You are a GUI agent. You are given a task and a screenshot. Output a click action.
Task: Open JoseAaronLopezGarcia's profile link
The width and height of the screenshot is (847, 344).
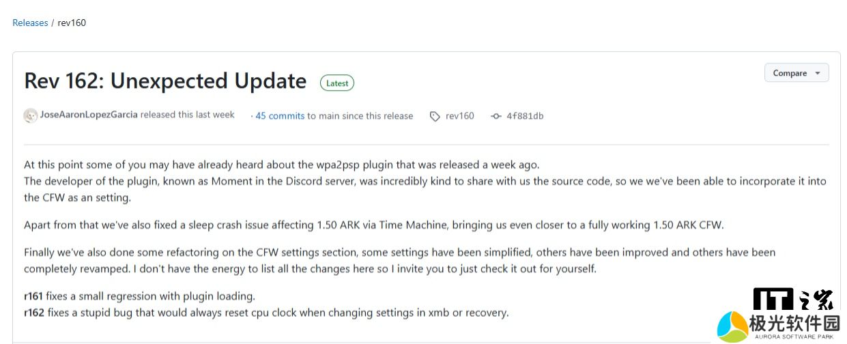[89, 115]
